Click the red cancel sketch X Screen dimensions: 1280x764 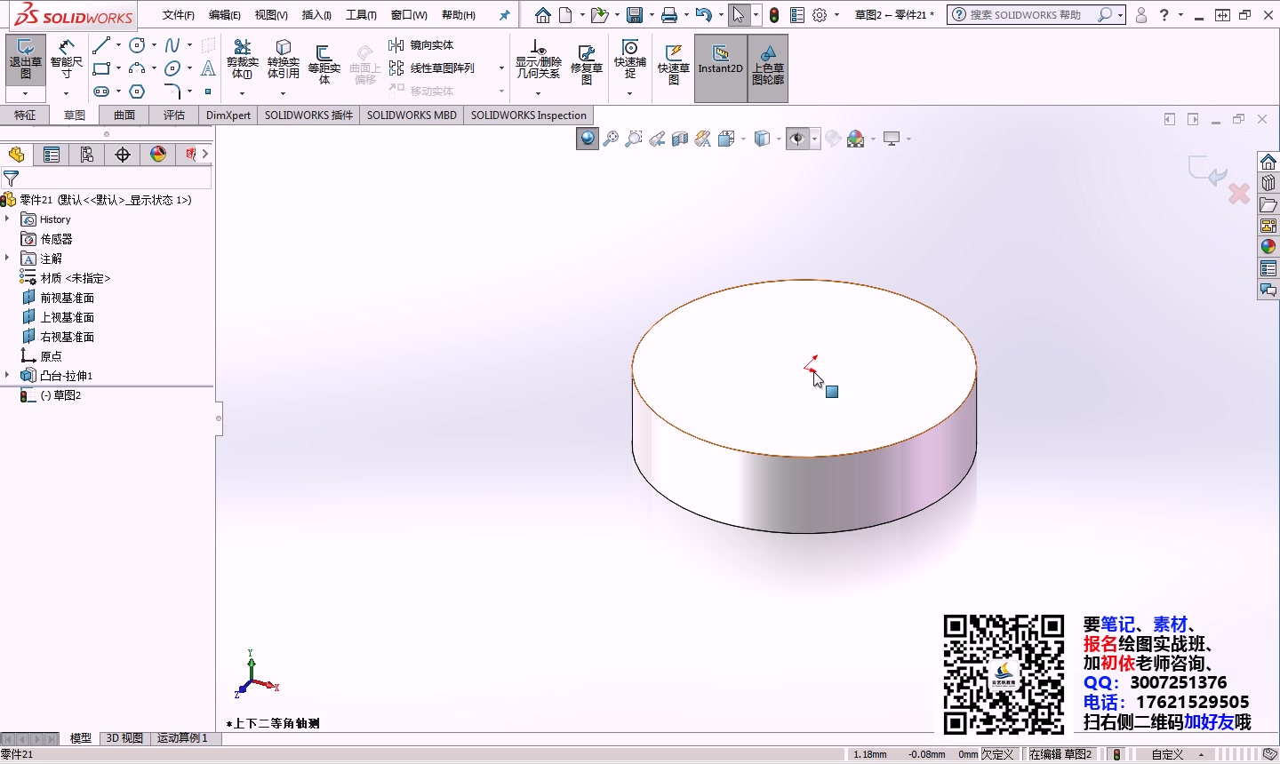coord(1239,193)
